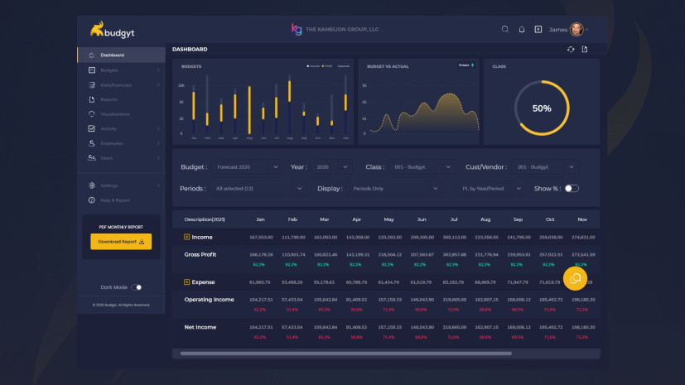Click the Download Report button

[121, 242]
